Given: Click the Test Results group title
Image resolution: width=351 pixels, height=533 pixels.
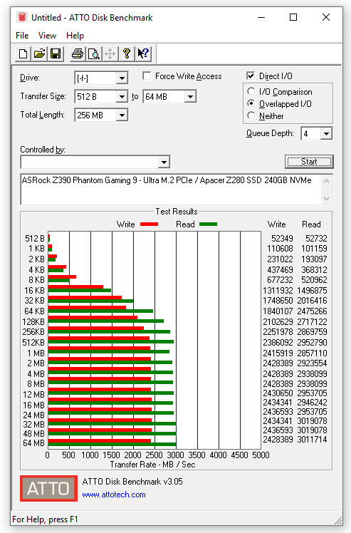Looking at the screenshot, I should point(177,212).
